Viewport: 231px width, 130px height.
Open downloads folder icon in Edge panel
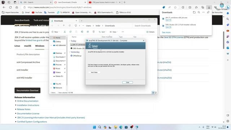coord(194,12)
